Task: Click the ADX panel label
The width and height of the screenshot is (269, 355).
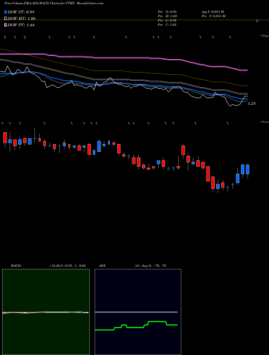Action: pyautogui.click(x=102, y=266)
